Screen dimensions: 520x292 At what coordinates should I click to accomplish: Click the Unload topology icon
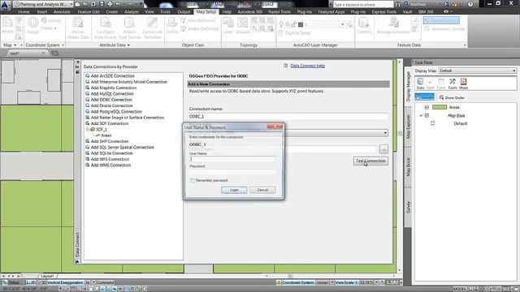242,26
